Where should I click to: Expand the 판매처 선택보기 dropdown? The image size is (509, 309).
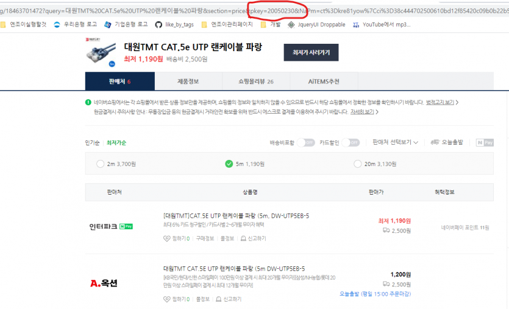(x=396, y=142)
